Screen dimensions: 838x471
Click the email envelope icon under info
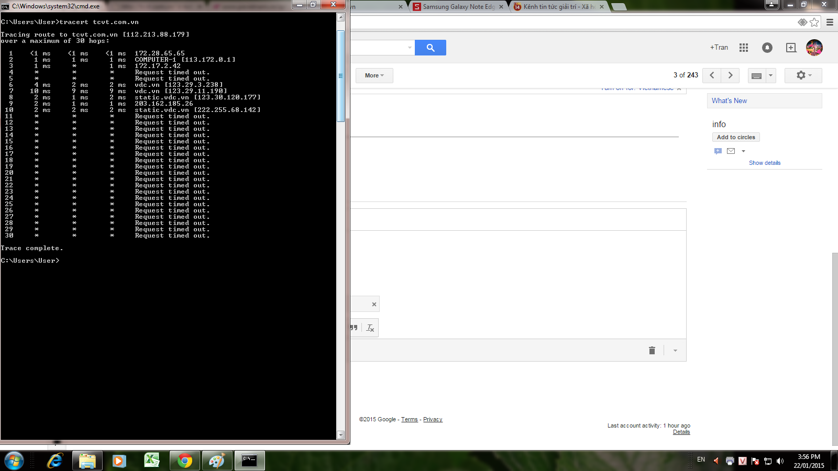point(731,151)
